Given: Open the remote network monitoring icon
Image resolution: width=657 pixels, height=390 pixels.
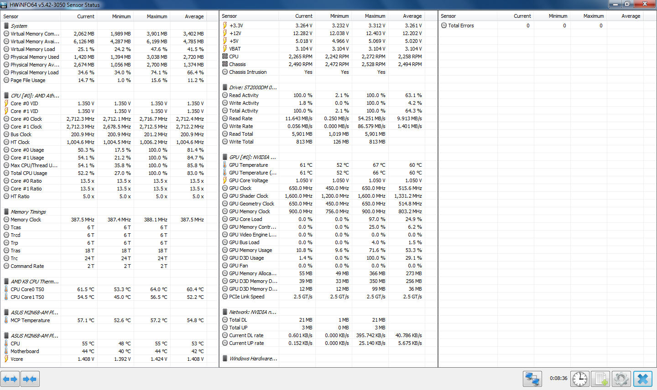Looking at the screenshot, I should click(x=532, y=379).
